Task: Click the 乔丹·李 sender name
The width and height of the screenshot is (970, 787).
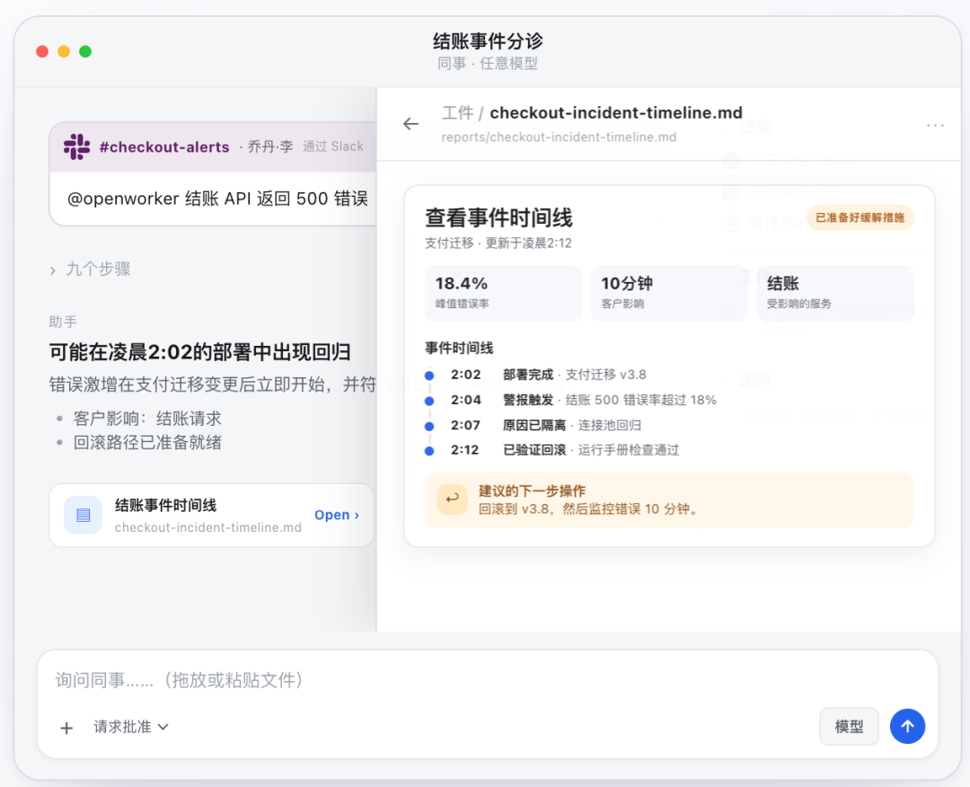Action: click(x=270, y=146)
